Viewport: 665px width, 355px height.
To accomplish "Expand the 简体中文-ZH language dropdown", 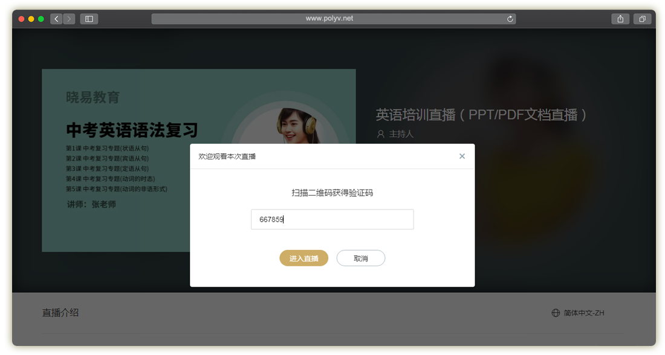I will pos(583,313).
